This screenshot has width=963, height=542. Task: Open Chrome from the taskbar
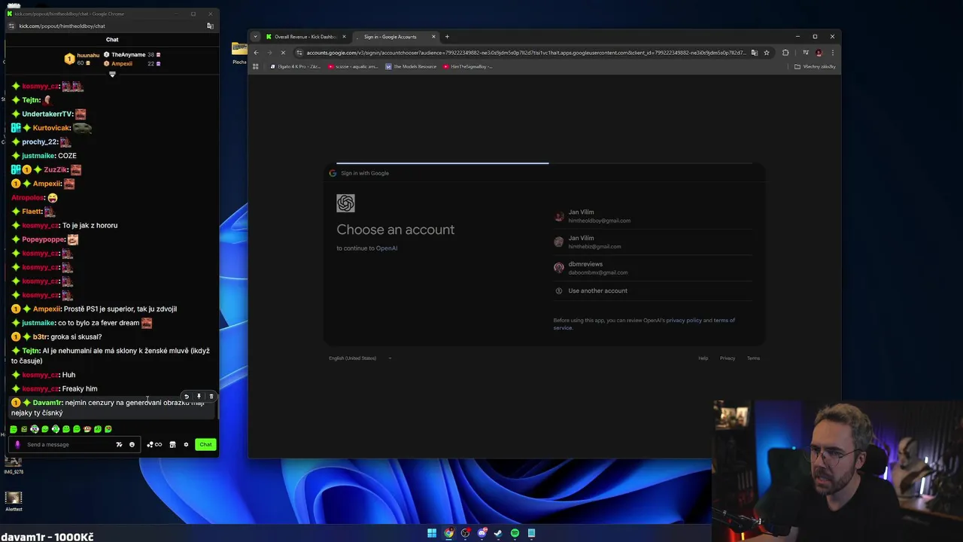pyautogui.click(x=448, y=533)
